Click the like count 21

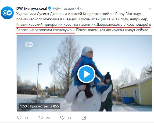pos(69,118)
